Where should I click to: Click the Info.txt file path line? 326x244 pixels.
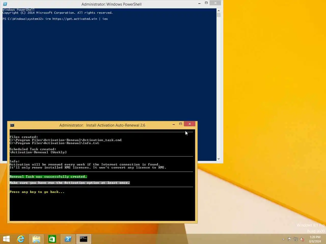coord(54,143)
